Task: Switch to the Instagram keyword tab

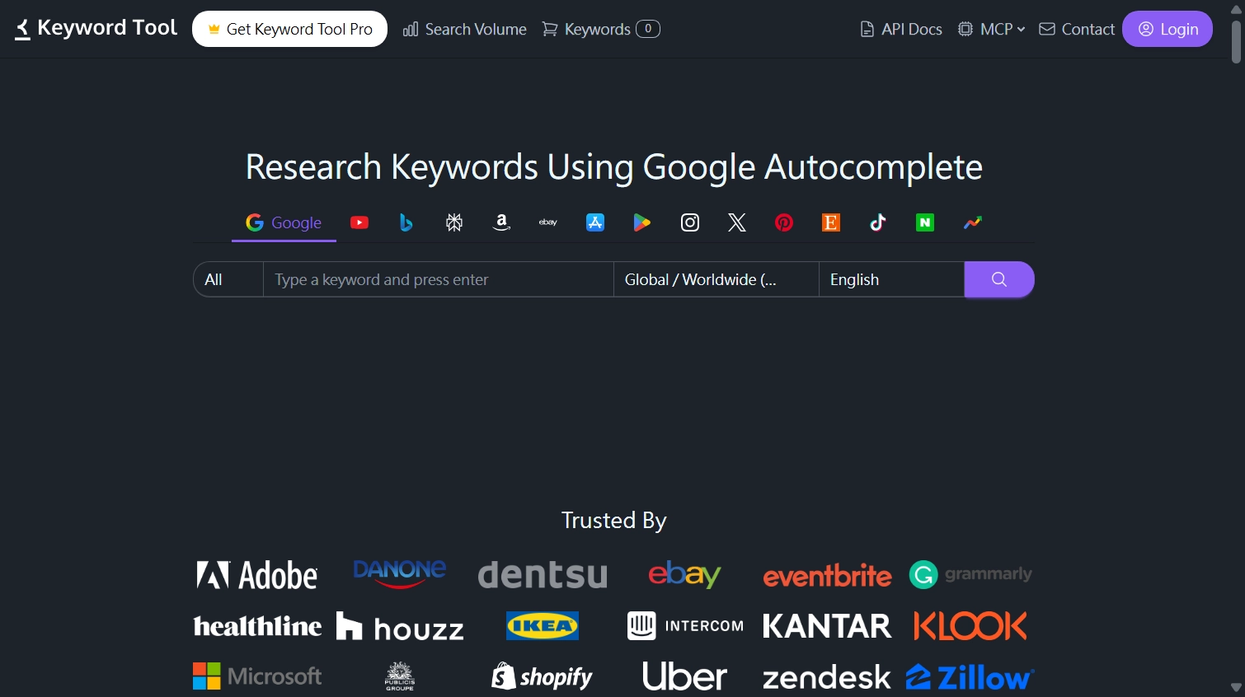Action: 690,222
